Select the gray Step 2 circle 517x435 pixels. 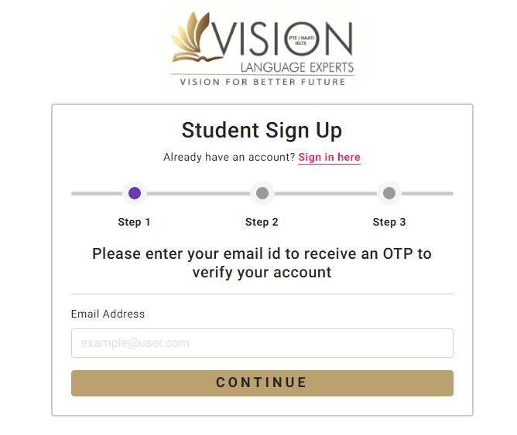pos(262,193)
